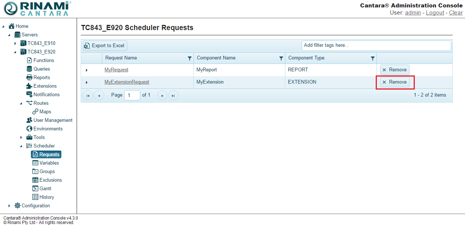Click the filter icon on Request Name column
The width and height of the screenshot is (465, 230).
[190, 58]
